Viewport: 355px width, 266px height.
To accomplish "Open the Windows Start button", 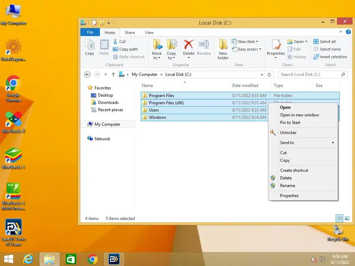I will [9, 259].
